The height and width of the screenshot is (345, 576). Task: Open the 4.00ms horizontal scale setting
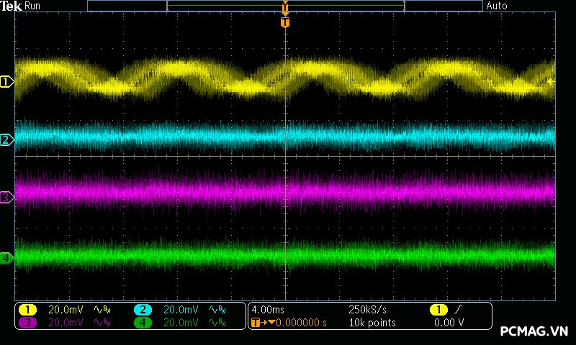click(x=269, y=309)
